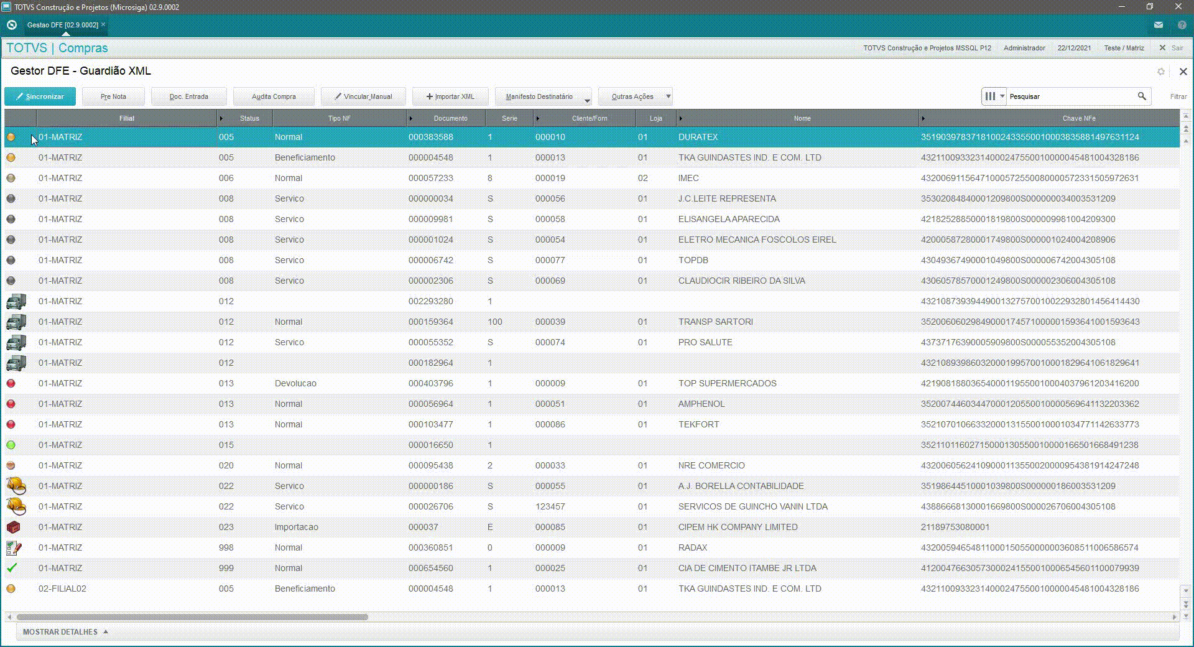Click the truck icon for PRO SALUTE row
The width and height of the screenshot is (1194, 647).
pyautogui.click(x=16, y=342)
